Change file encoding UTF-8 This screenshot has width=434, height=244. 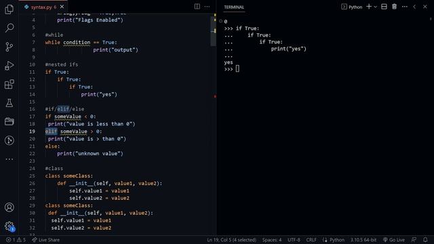(x=294, y=240)
